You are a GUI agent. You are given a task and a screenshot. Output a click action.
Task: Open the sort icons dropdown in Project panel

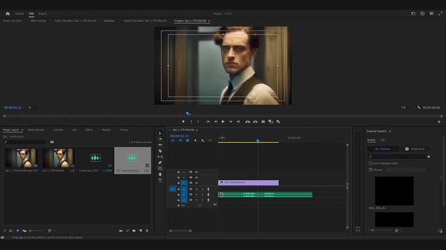(x=51, y=231)
